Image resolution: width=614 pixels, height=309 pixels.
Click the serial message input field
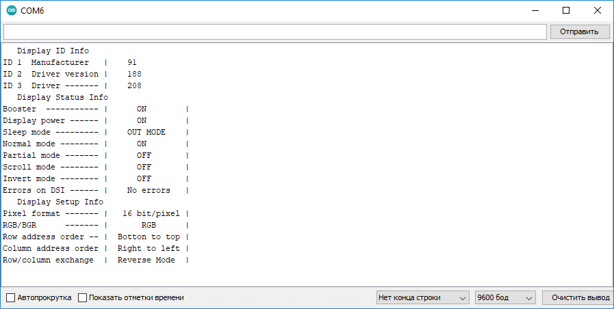click(275, 31)
